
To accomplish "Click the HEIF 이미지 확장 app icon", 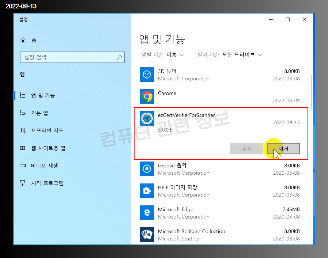I will coord(147,191).
